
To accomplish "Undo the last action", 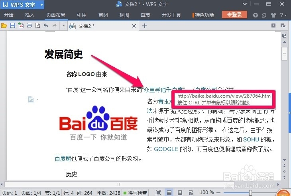I will [46, 25].
